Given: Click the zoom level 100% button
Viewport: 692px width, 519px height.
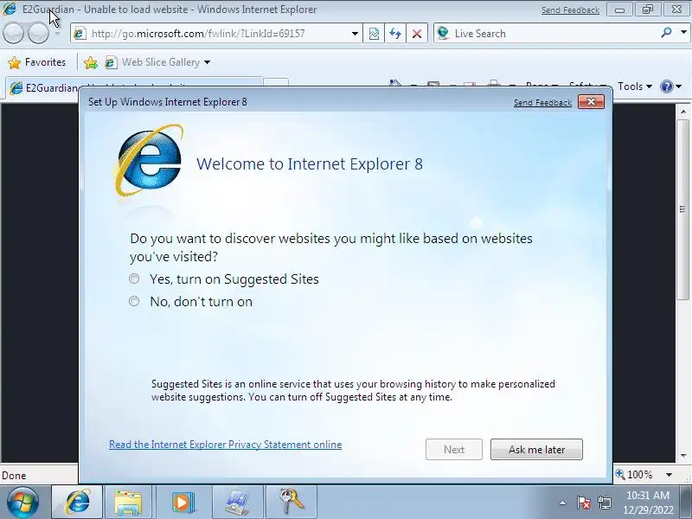Looking at the screenshot, I should click(635, 475).
